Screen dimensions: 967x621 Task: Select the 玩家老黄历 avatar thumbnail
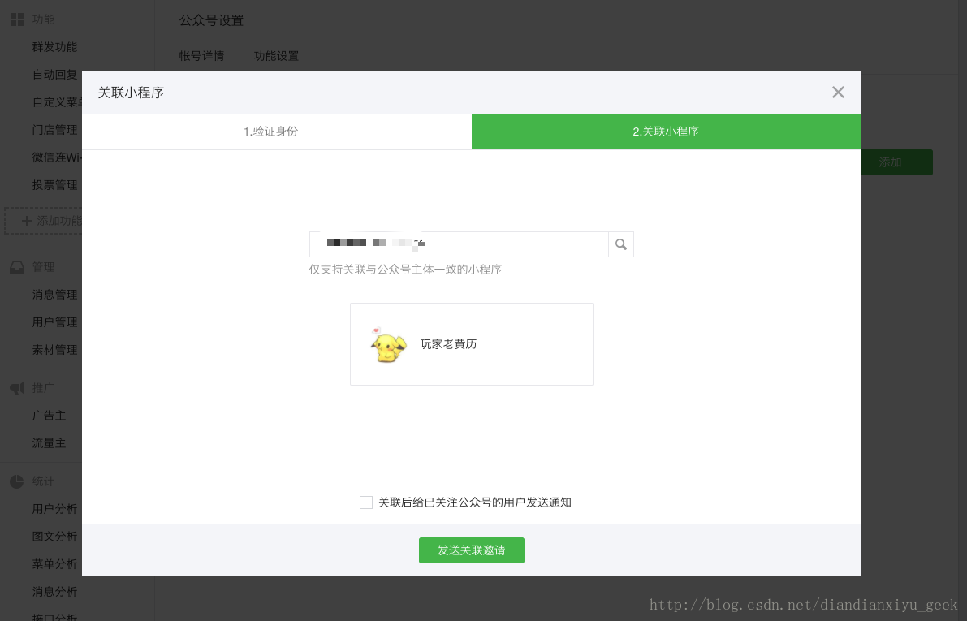pyautogui.click(x=388, y=344)
